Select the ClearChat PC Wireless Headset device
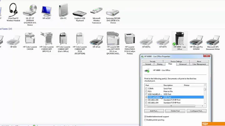Viewport: 225px width, 126px height. [x=13, y=12]
